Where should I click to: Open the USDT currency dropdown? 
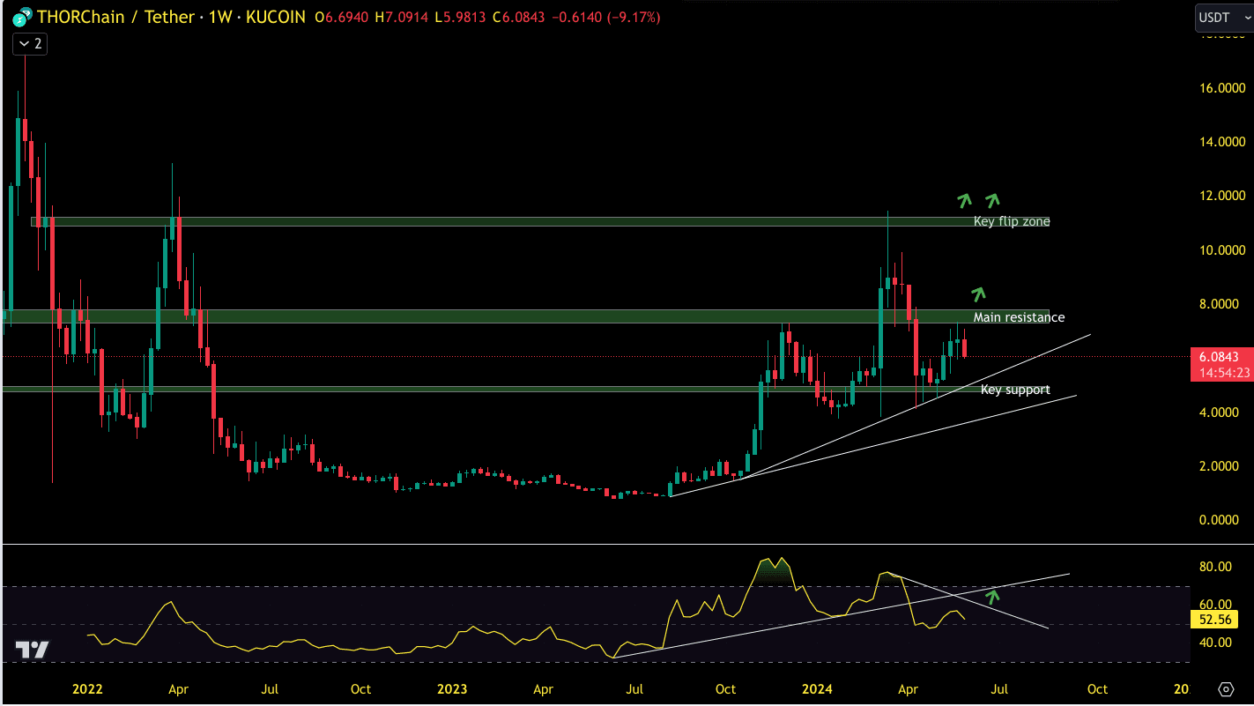click(1224, 17)
